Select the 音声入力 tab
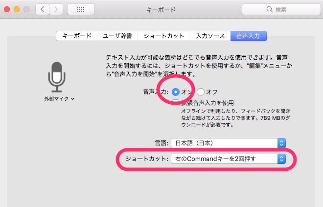 click(249, 36)
